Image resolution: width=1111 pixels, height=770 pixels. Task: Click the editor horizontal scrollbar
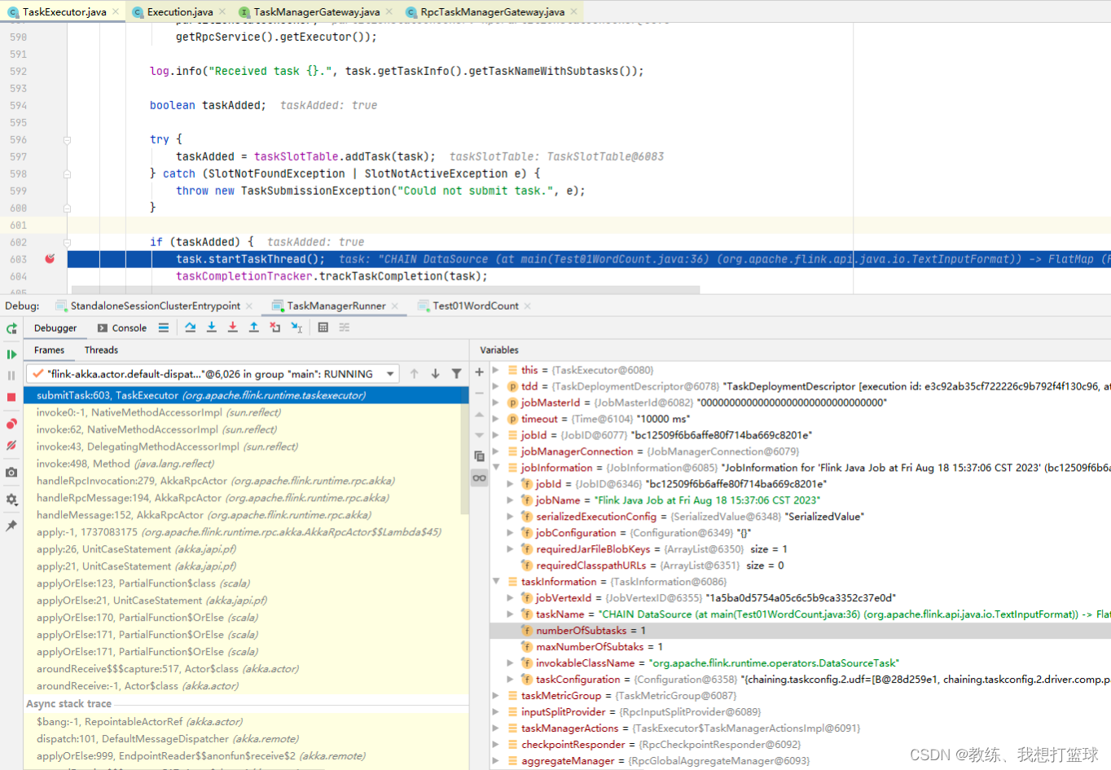(x=385, y=289)
